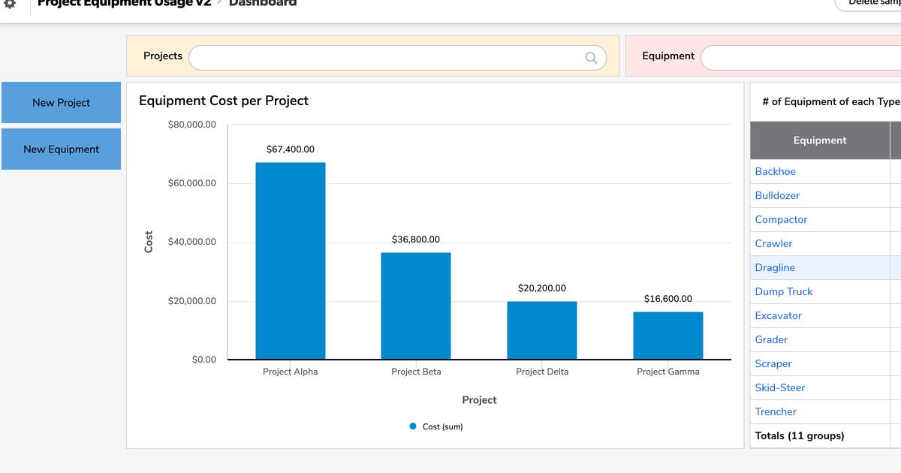
Task: Click the New Equipment button
Action: click(x=61, y=149)
